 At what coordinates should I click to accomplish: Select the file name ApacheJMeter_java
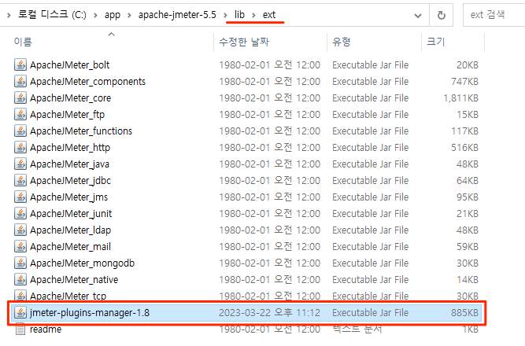tap(69, 164)
